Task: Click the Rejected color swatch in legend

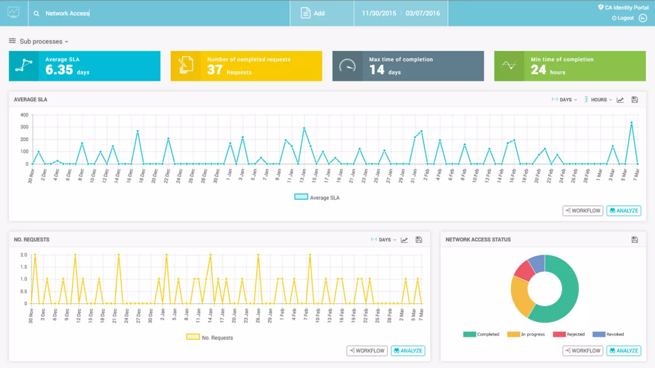Action: point(559,334)
